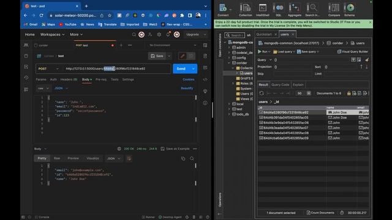Open the Explain tab in Studio 3T

[298, 84]
